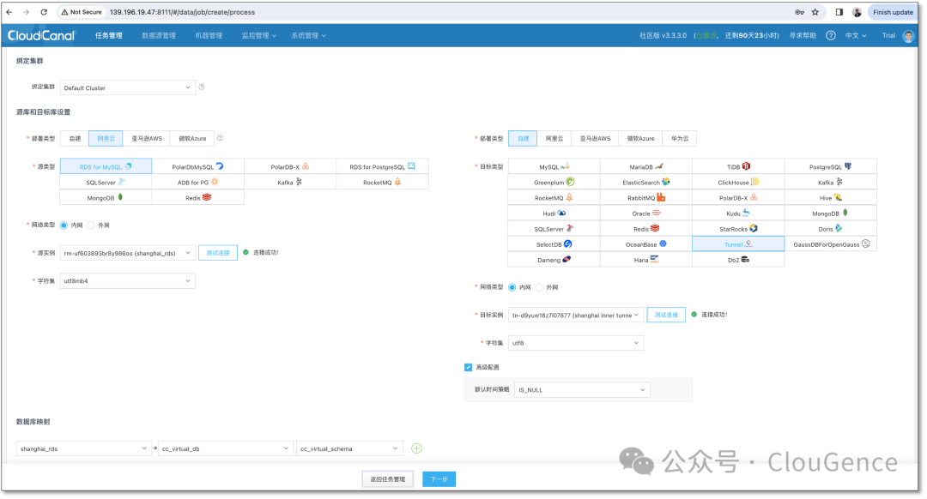Select ElasticSearch as target type
Image resolution: width=927 pixels, height=499 pixels.
[646, 182]
